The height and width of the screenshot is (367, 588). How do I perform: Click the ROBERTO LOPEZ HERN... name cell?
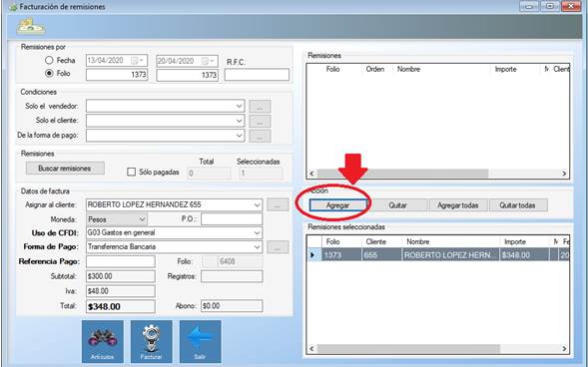(x=451, y=255)
